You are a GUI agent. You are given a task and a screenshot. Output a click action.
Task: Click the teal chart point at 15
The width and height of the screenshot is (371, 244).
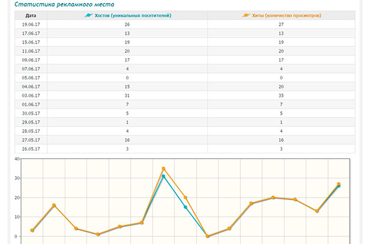[185, 207]
